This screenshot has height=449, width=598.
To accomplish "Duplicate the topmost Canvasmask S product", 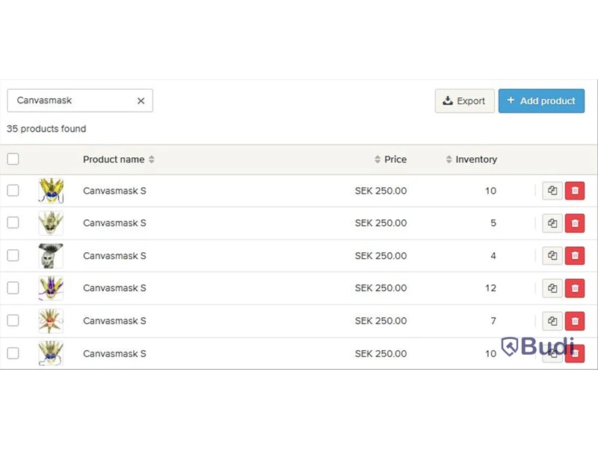I will pos(552,190).
